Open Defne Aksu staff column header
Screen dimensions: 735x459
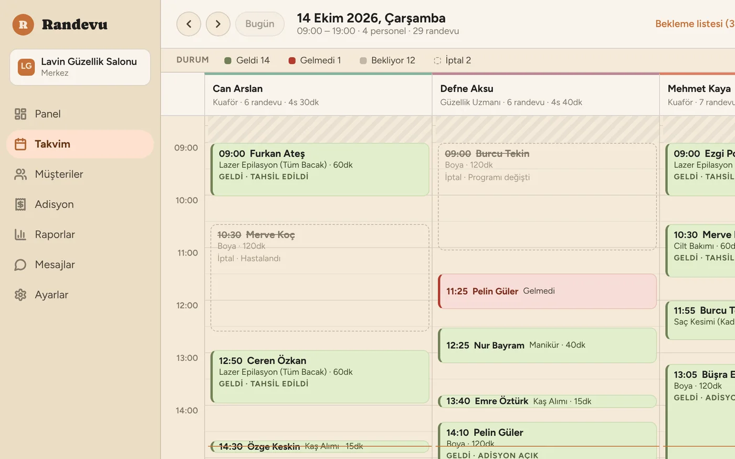coord(545,95)
